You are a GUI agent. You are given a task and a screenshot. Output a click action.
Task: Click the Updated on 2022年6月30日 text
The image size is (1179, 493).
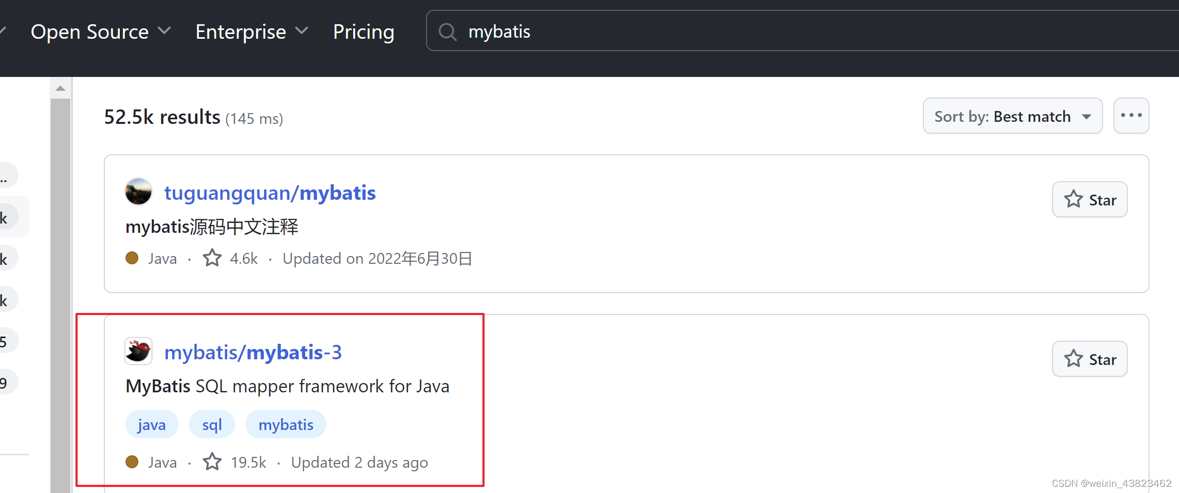coord(378,258)
